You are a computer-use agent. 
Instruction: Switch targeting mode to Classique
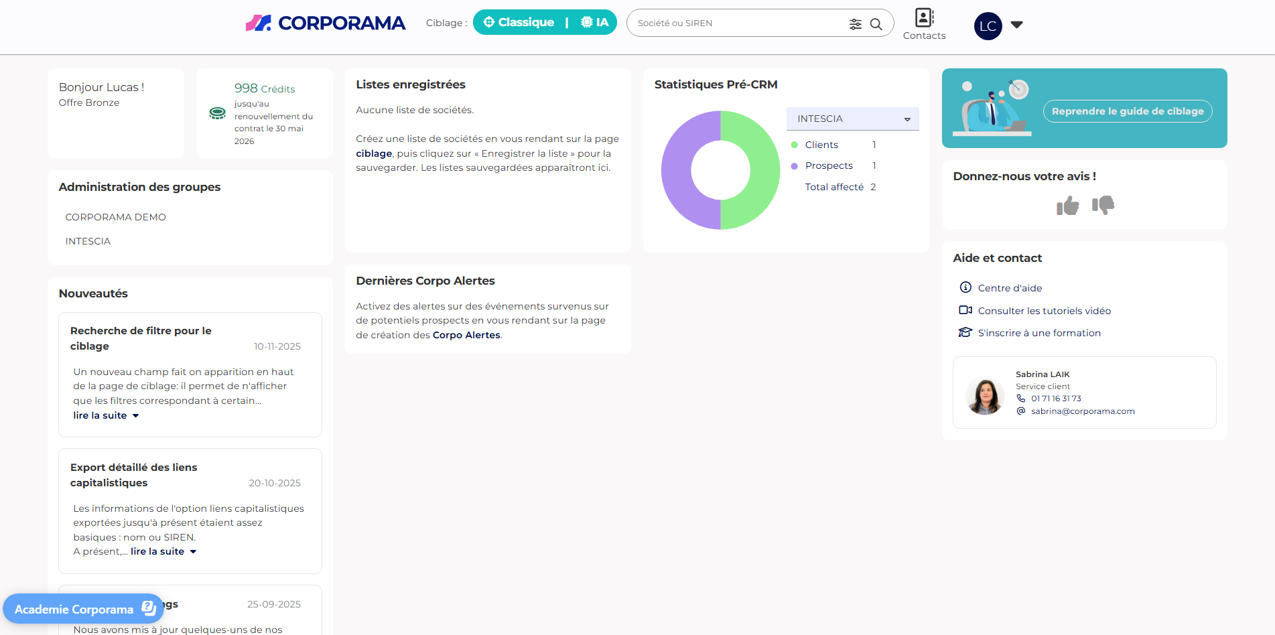tap(519, 23)
